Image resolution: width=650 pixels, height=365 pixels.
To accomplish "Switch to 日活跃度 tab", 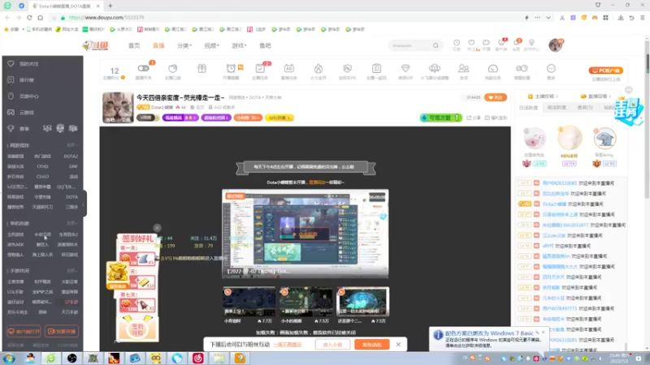I will [528, 108].
